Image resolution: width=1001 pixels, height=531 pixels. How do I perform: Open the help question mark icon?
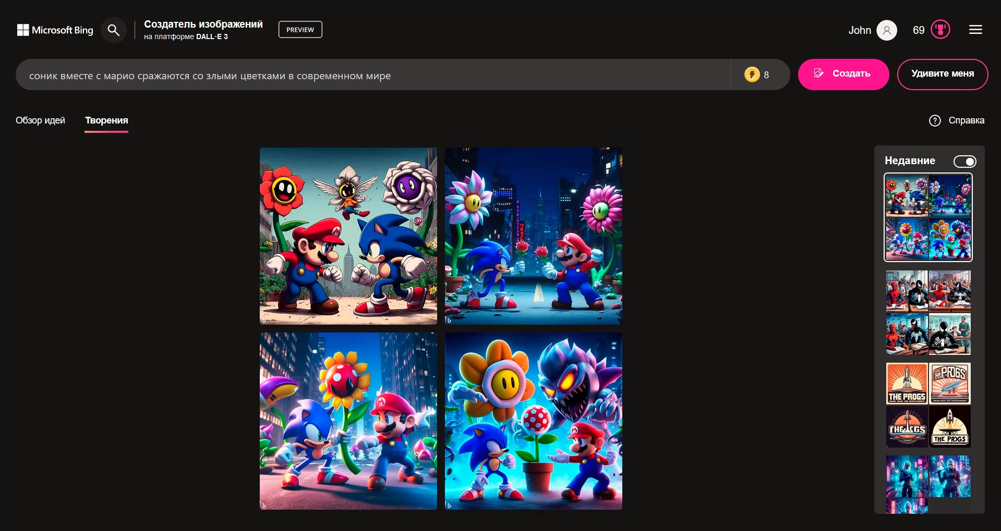pos(935,120)
